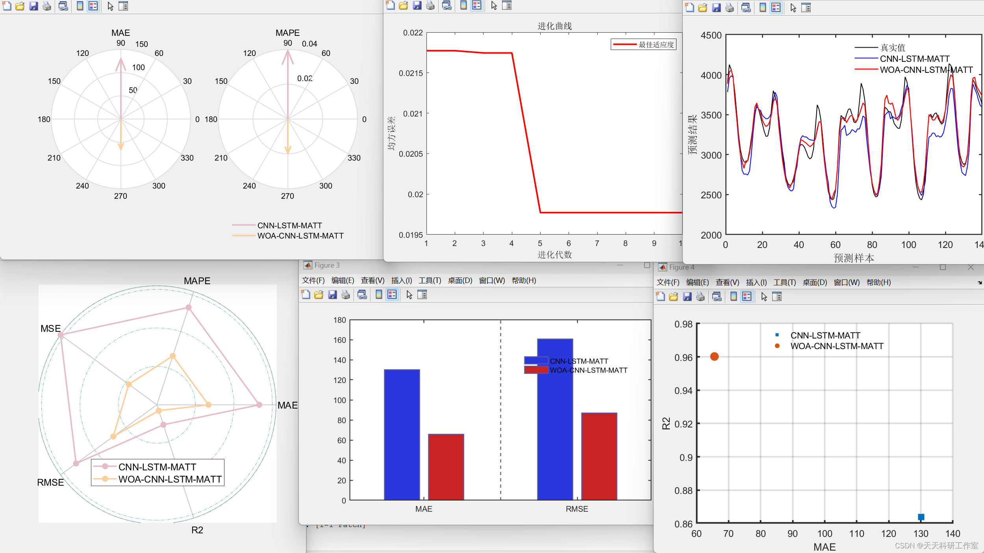Click 真实值 legend entry in prediction results

[880, 48]
